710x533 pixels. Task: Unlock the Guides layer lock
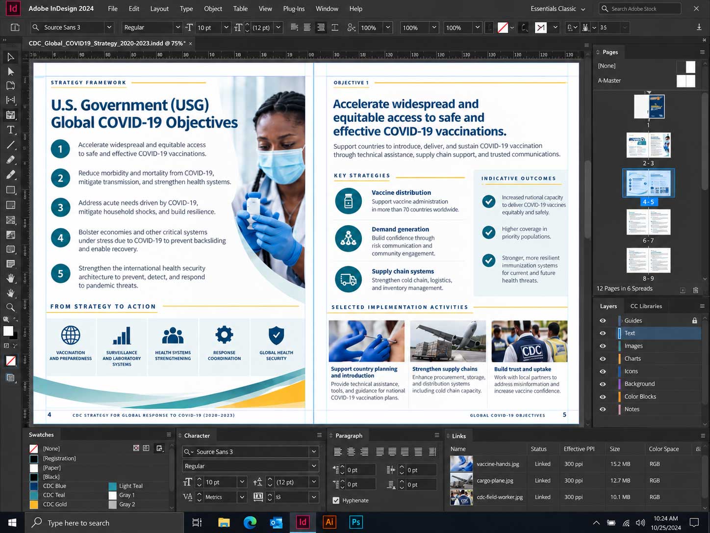coord(694,320)
